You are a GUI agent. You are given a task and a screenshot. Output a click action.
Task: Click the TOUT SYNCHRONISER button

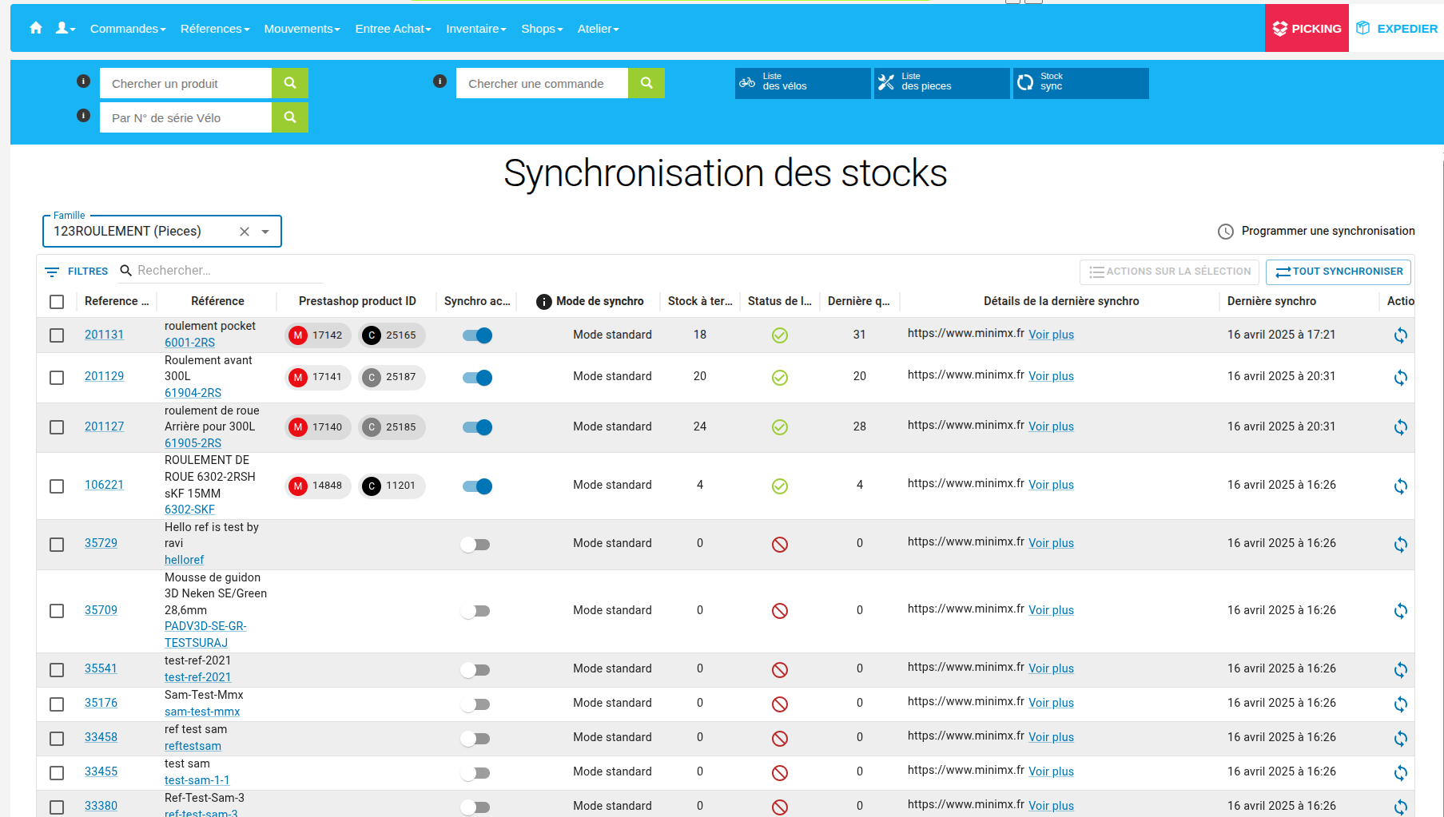1338,272
